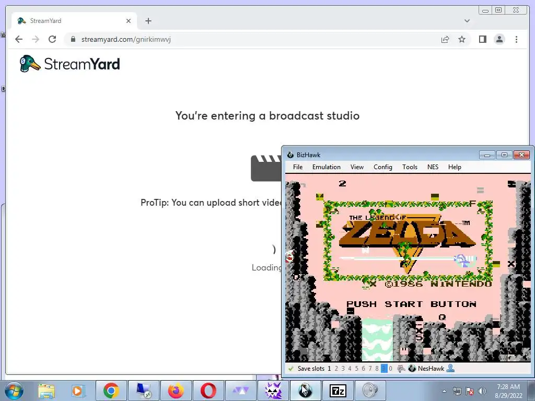The height and width of the screenshot is (401, 535).
Task: Open system volume control
Action: click(x=482, y=391)
